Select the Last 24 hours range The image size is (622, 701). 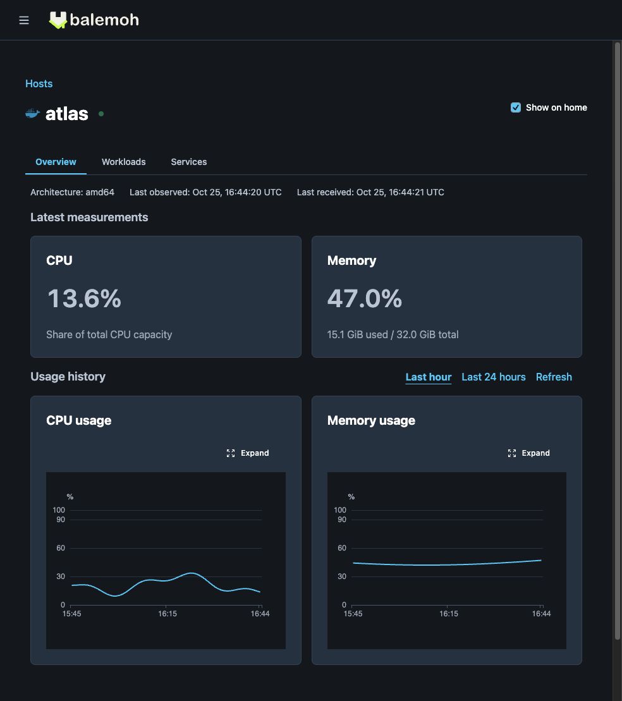pyautogui.click(x=493, y=377)
